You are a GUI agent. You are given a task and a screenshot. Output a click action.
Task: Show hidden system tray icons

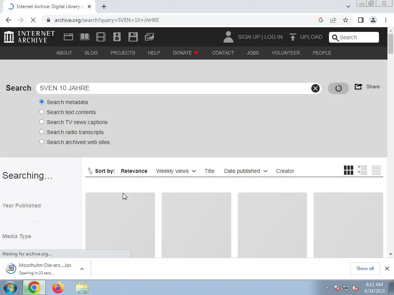(327, 288)
